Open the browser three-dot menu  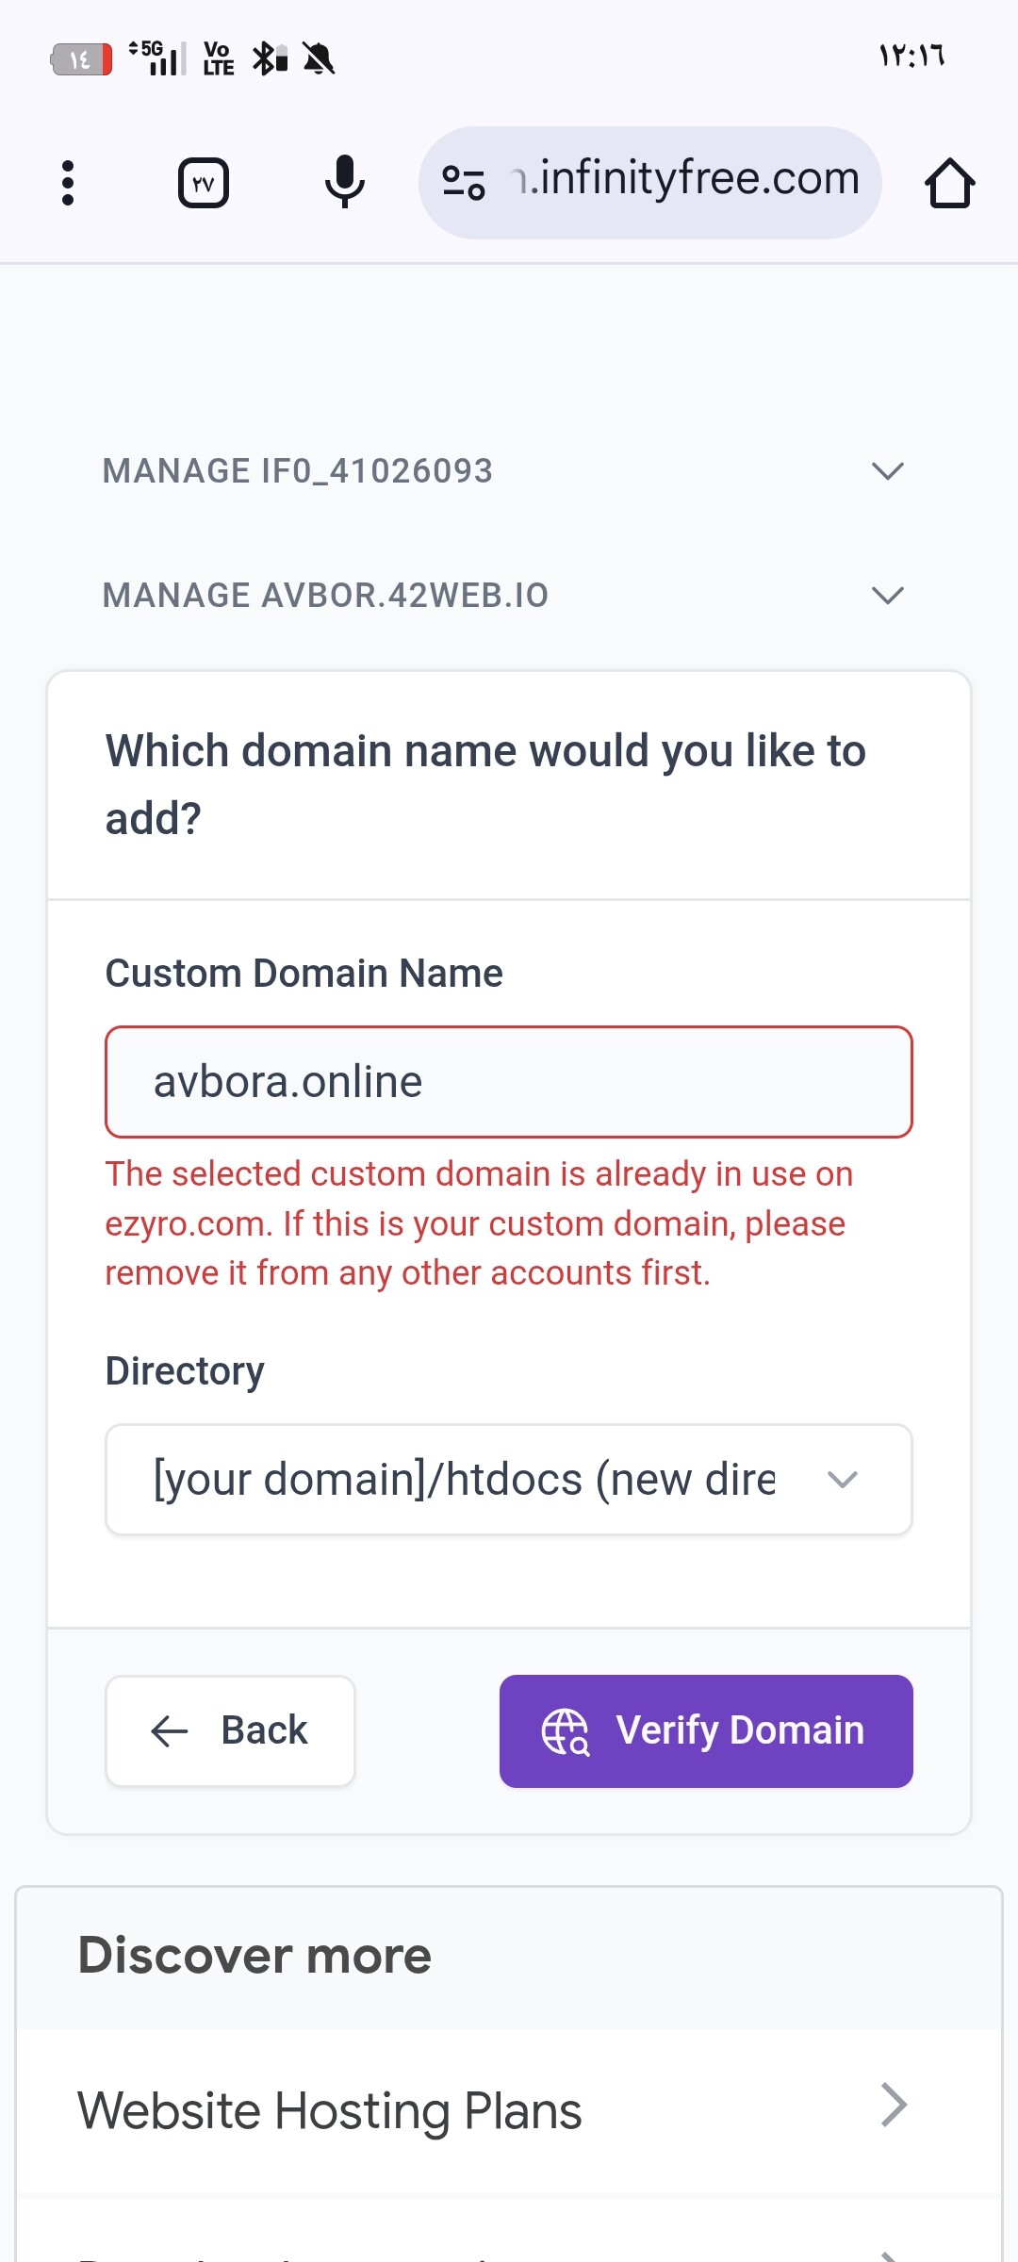click(x=67, y=183)
